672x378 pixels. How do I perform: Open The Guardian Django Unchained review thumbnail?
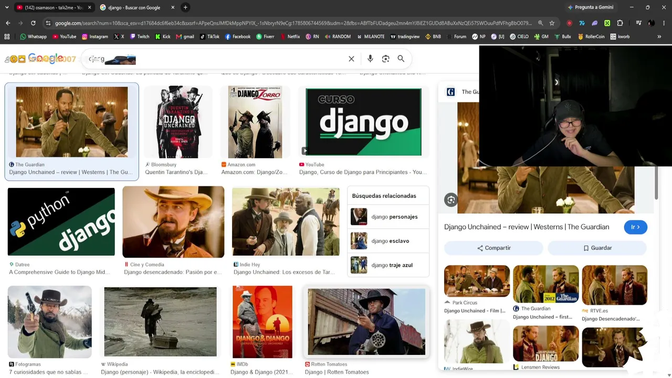click(x=72, y=122)
